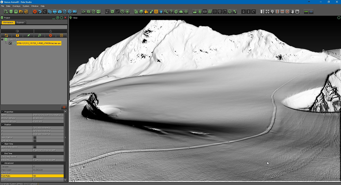Click the redo arrow toolbar icon
341x185 pixels.
coord(45,12)
